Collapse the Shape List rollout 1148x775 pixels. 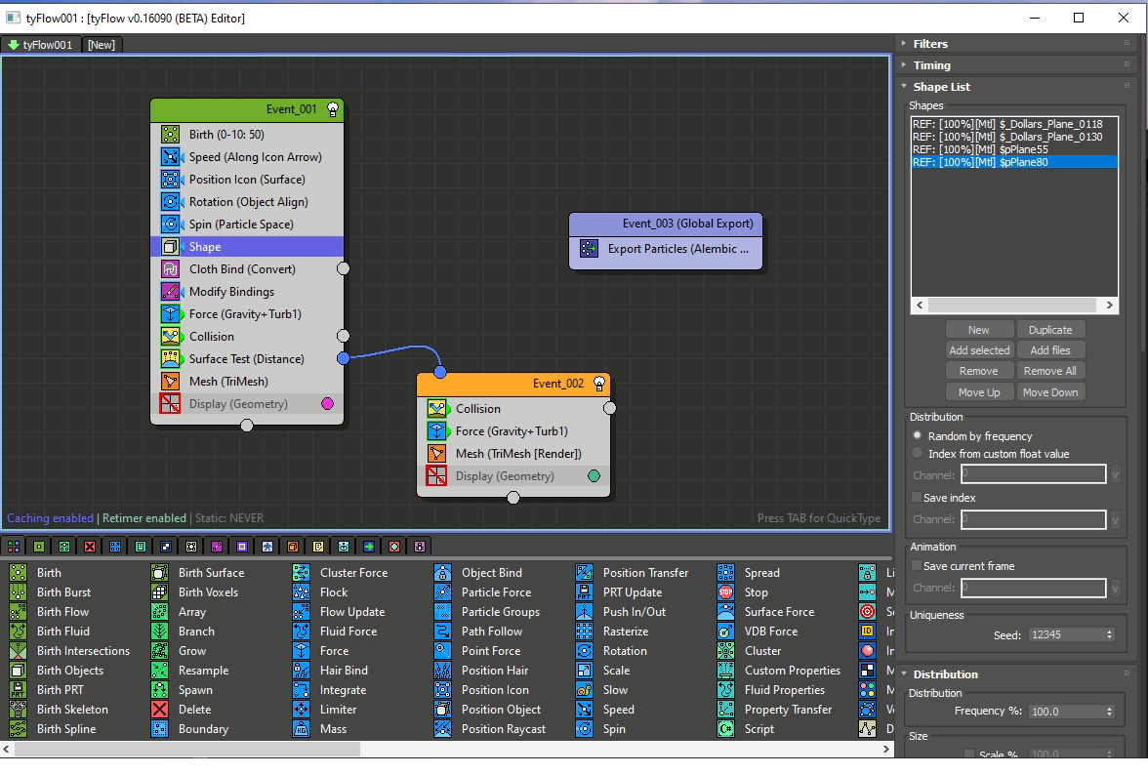click(904, 86)
